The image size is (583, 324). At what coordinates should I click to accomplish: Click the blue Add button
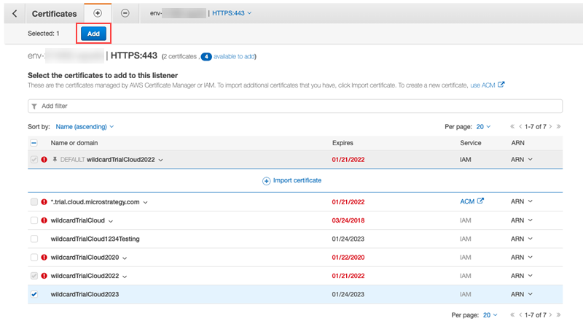point(93,34)
